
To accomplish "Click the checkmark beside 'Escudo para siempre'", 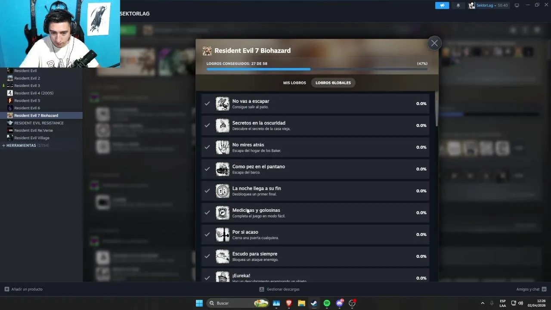I will coord(207,256).
